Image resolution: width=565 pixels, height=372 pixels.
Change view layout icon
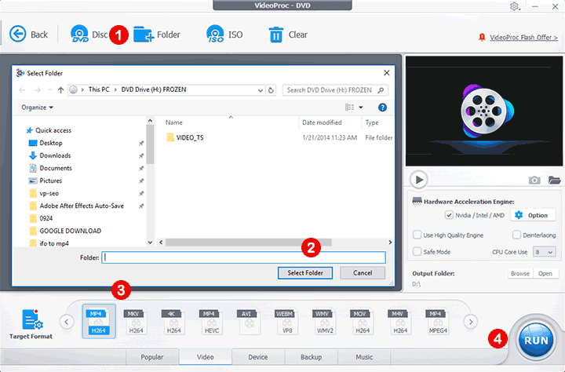349,107
